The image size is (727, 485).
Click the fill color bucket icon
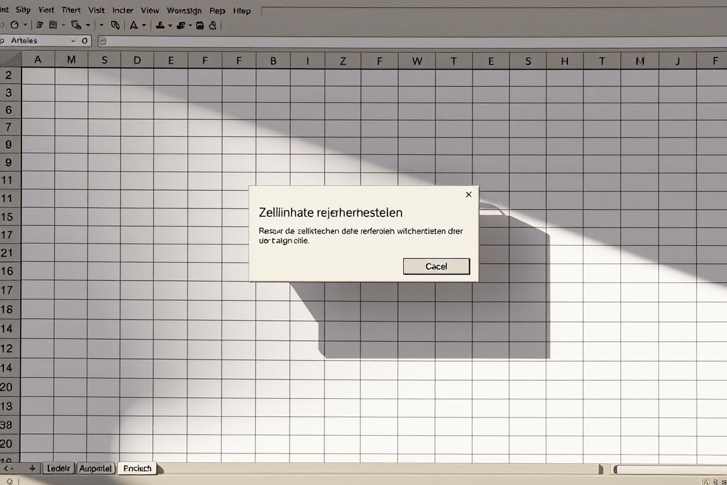[160, 25]
